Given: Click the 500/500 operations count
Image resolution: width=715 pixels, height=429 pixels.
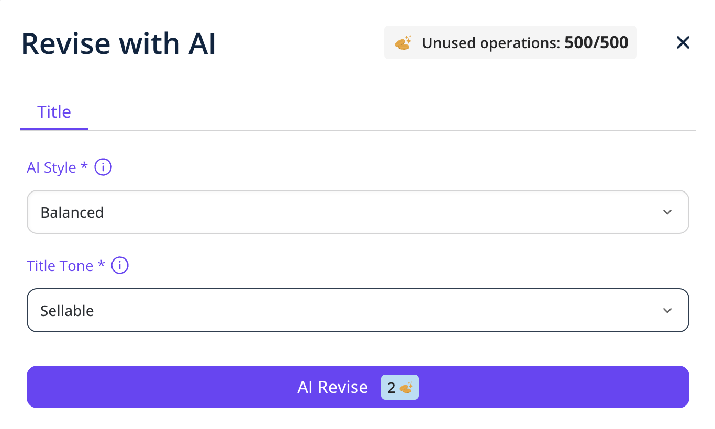Looking at the screenshot, I should click(x=596, y=42).
